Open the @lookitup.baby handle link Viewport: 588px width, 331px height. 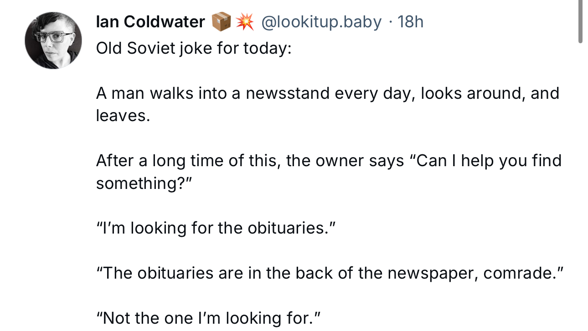pos(321,22)
